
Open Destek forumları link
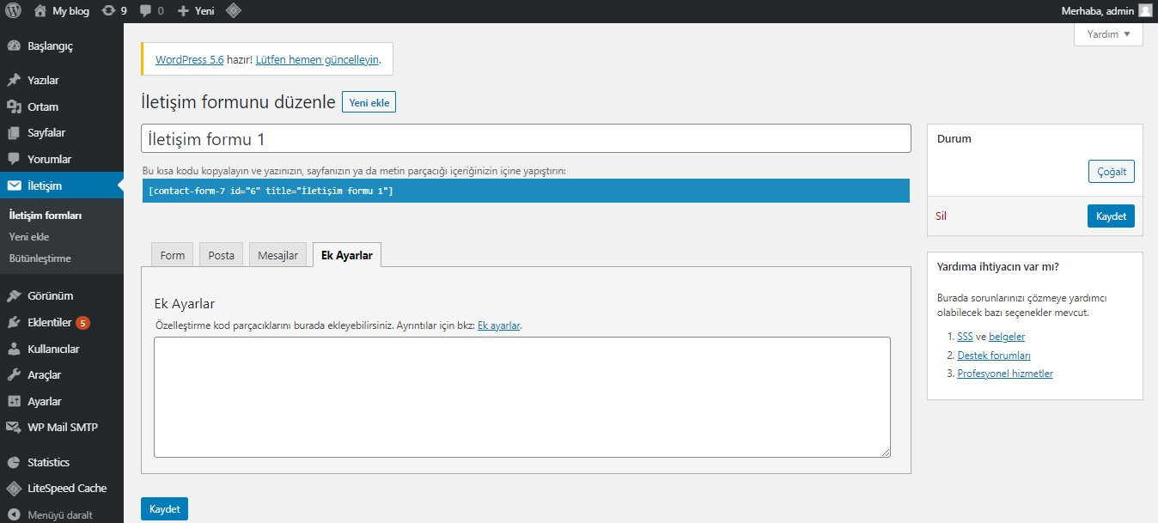pos(994,355)
